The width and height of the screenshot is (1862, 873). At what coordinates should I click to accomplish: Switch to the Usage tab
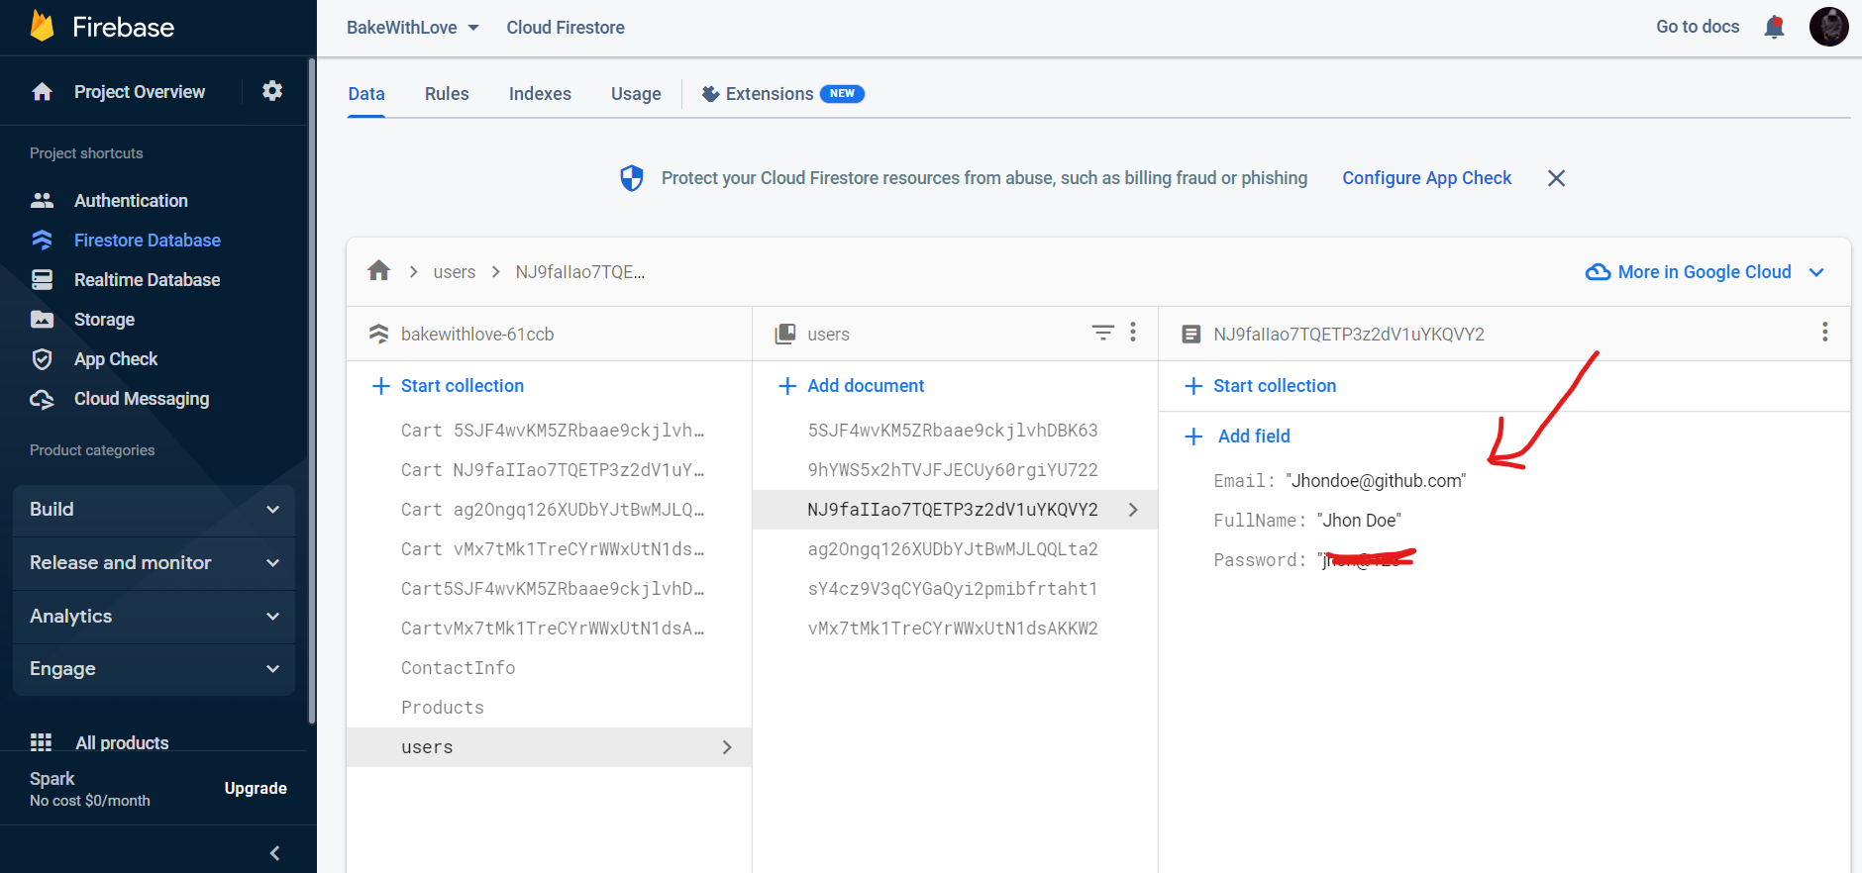pyautogui.click(x=636, y=94)
